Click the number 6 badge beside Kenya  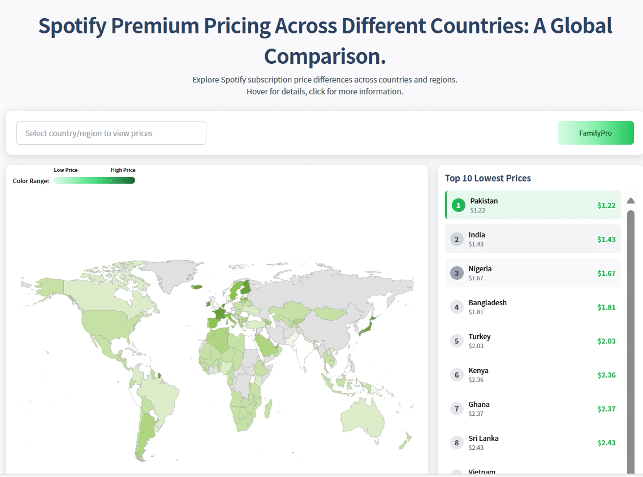point(456,375)
